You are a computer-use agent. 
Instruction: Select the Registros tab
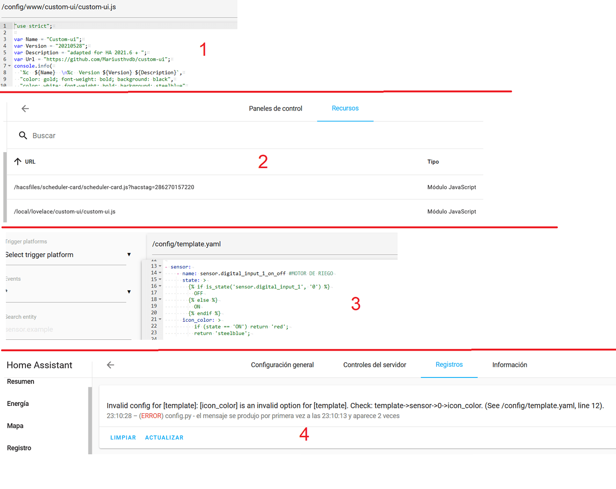click(449, 365)
